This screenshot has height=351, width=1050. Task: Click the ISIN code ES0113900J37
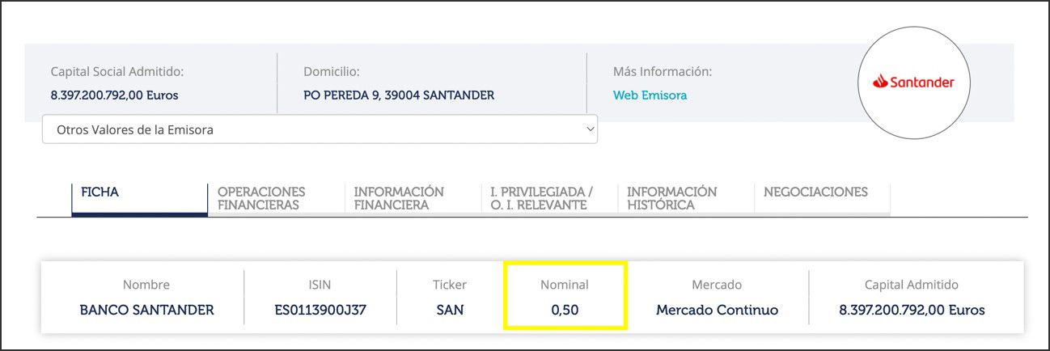click(x=320, y=310)
